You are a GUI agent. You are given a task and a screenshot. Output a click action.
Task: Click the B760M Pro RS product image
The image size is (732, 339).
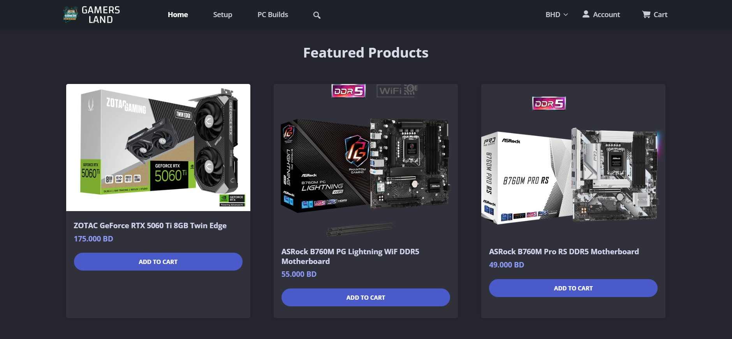coord(573,161)
